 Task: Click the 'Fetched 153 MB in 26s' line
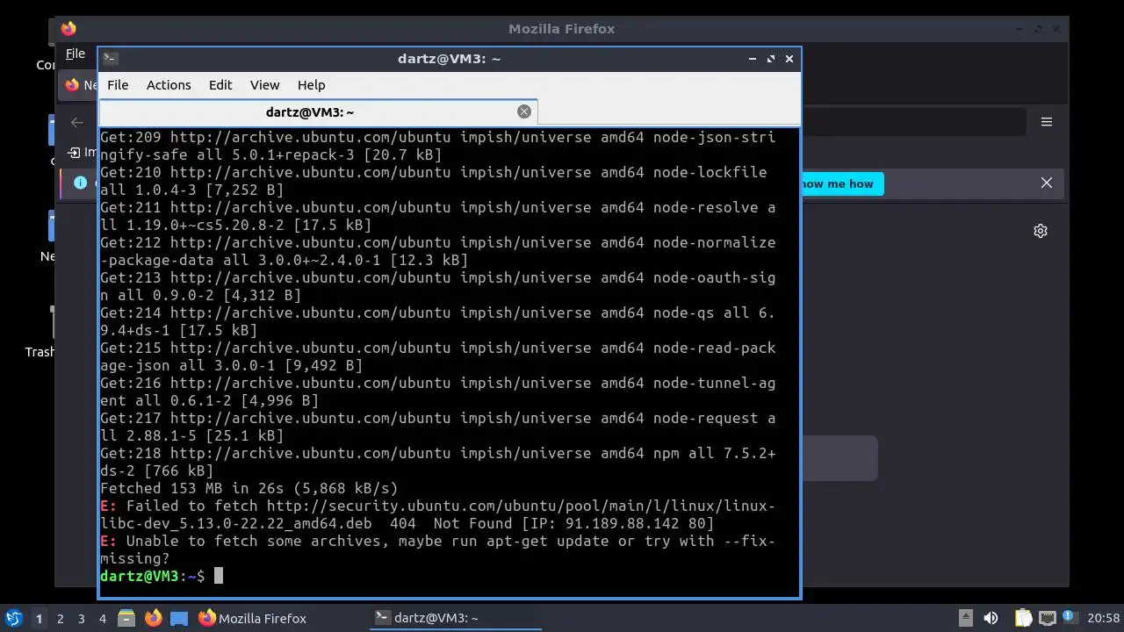pyautogui.click(x=249, y=488)
